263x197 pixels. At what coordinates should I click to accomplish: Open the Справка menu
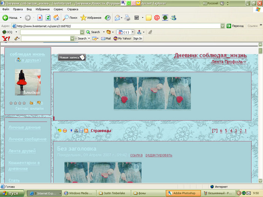tap(73, 9)
